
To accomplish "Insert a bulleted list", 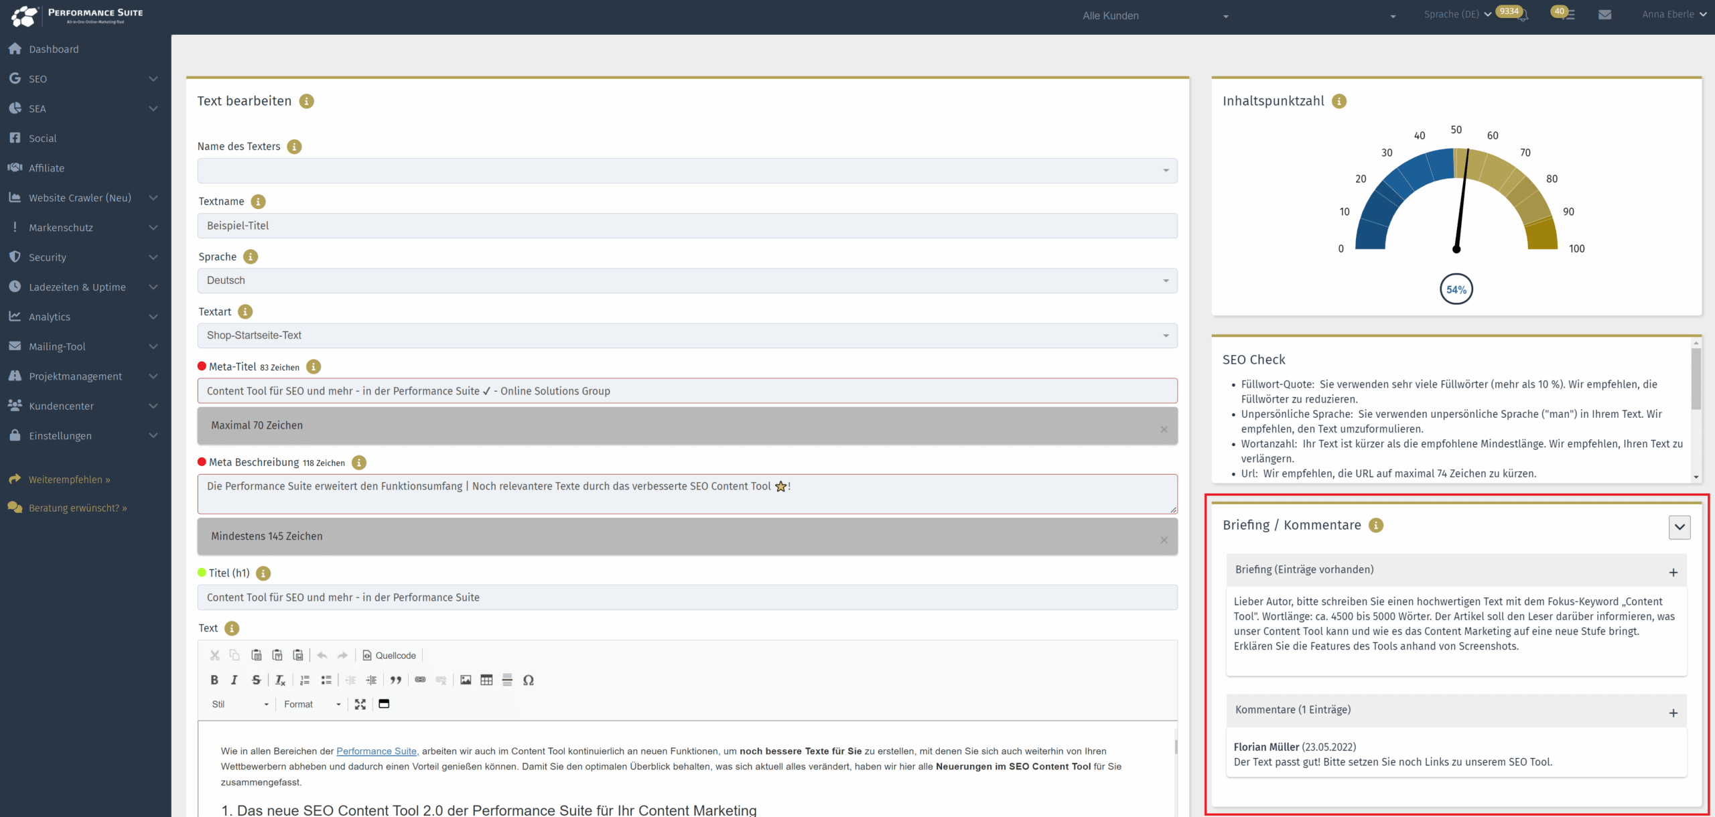I will pos(326,680).
